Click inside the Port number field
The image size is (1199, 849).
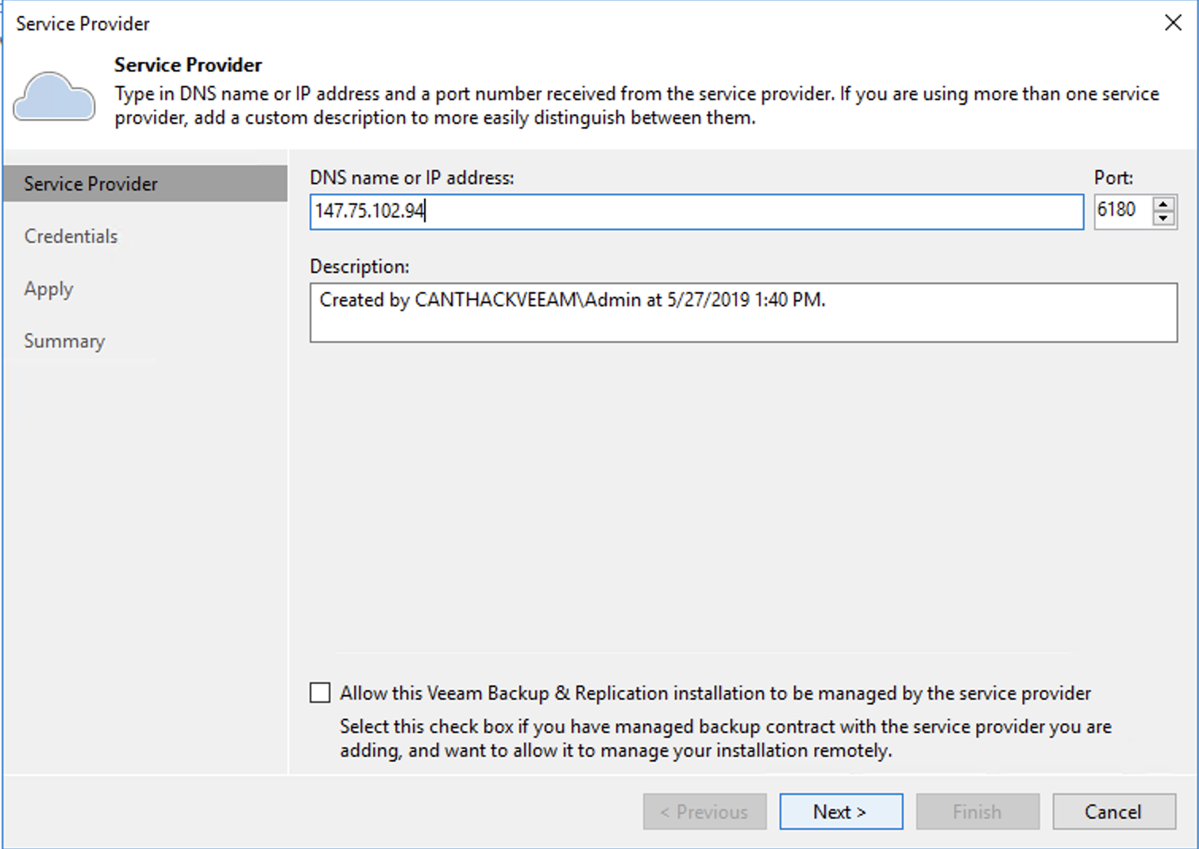point(1122,210)
